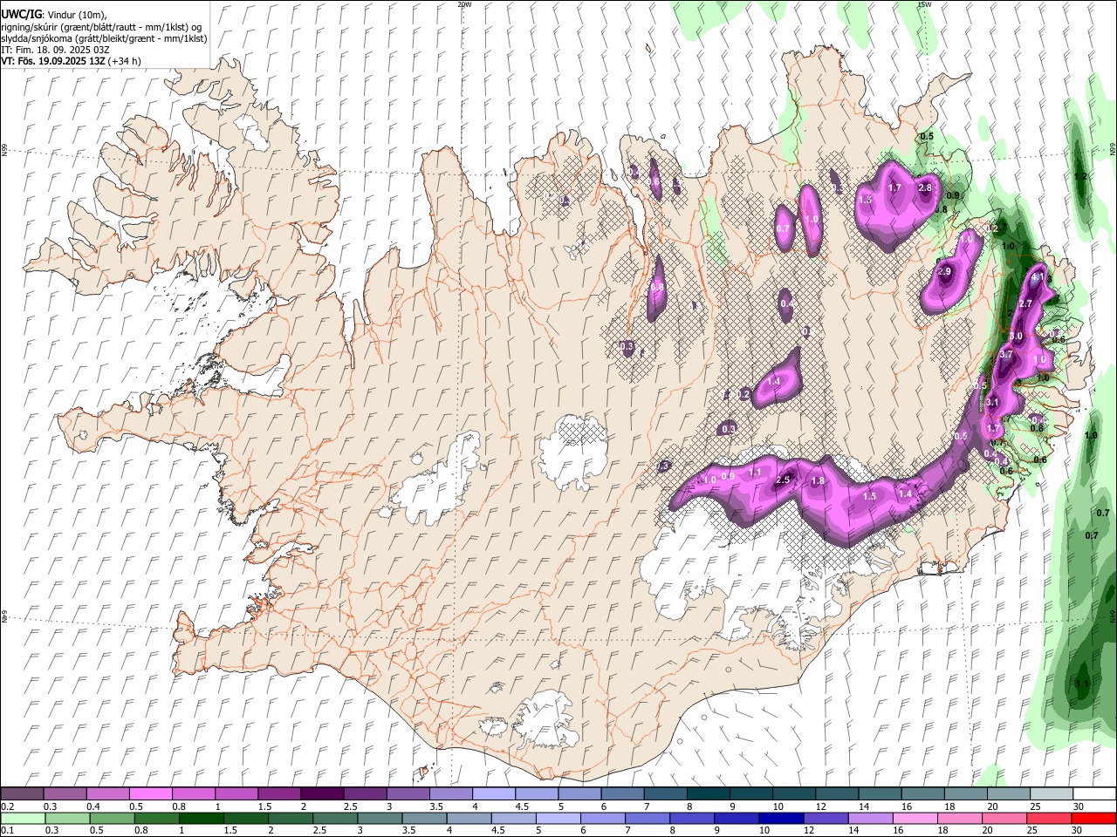Click the 15W longitude label on the map border
The width and height of the screenshot is (1117, 837).
tap(924, 4)
